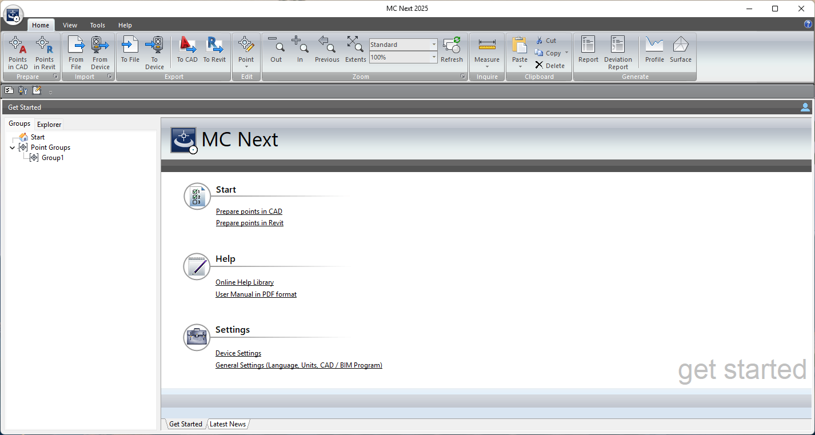Customize the quick access toolbar dropdown

(50, 91)
